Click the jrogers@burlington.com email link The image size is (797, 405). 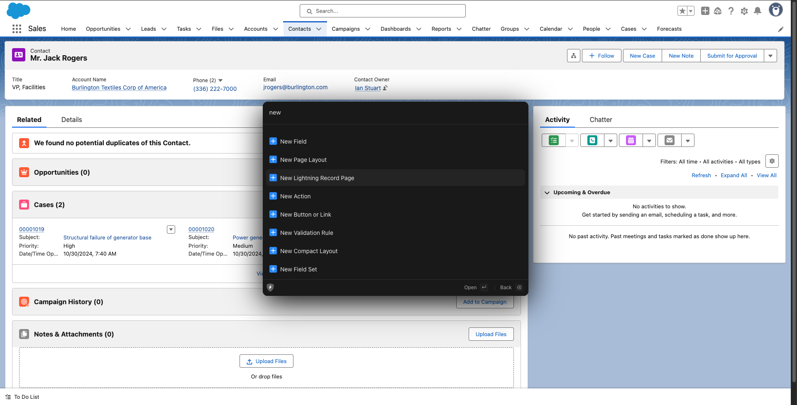click(x=295, y=87)
